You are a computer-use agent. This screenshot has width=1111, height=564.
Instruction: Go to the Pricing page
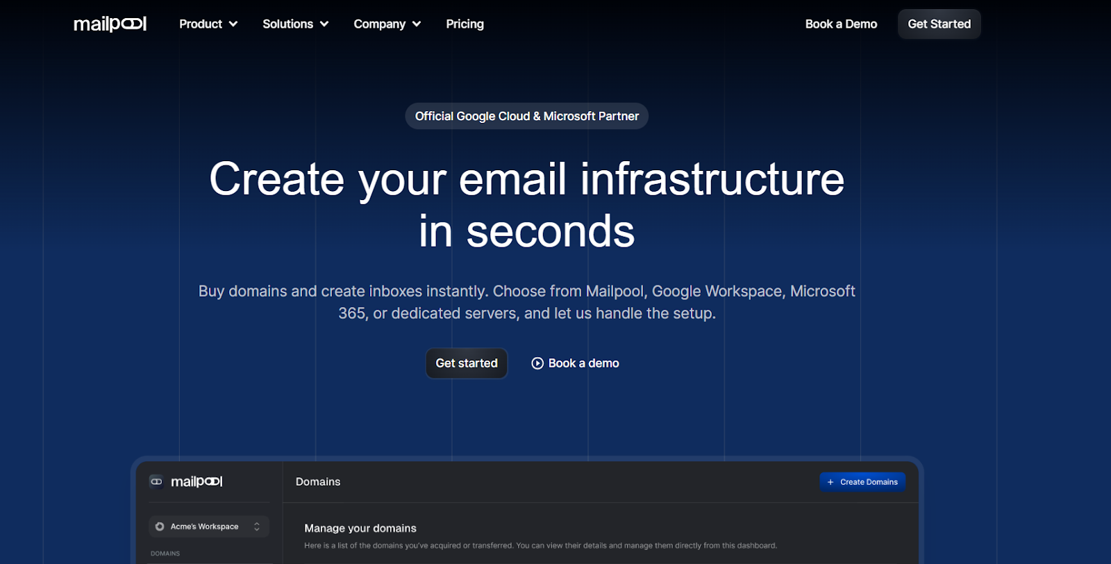click(465, 24)
